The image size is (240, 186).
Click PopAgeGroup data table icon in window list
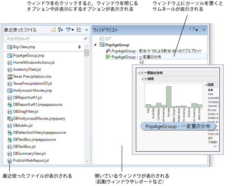tap(102, 45)
